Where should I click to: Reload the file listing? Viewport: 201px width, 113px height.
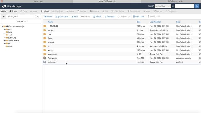coord(97,17)
